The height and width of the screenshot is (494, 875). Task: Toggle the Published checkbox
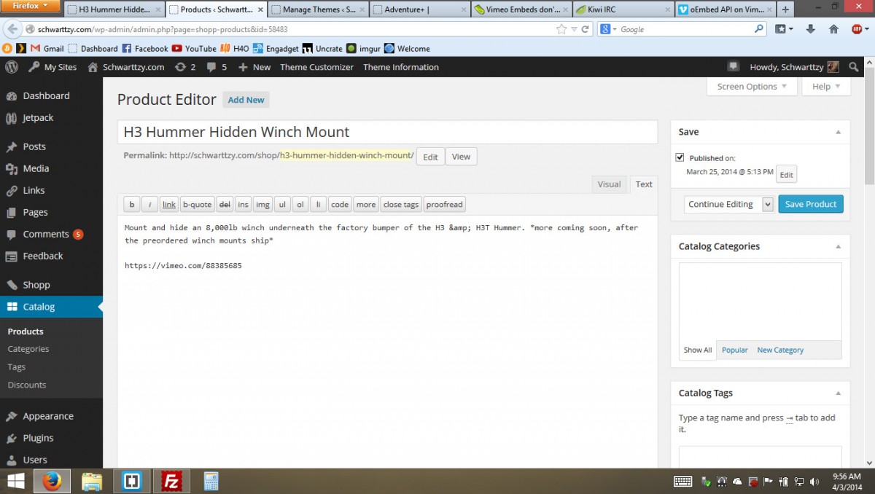[x=680, y=157]
